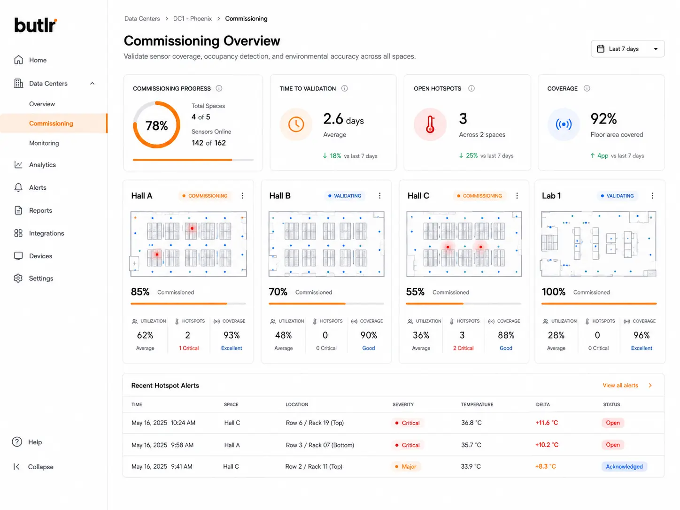Collapse the Data Centers sidebar section
The height and width of the screenshot is (510, 680).
92,84
